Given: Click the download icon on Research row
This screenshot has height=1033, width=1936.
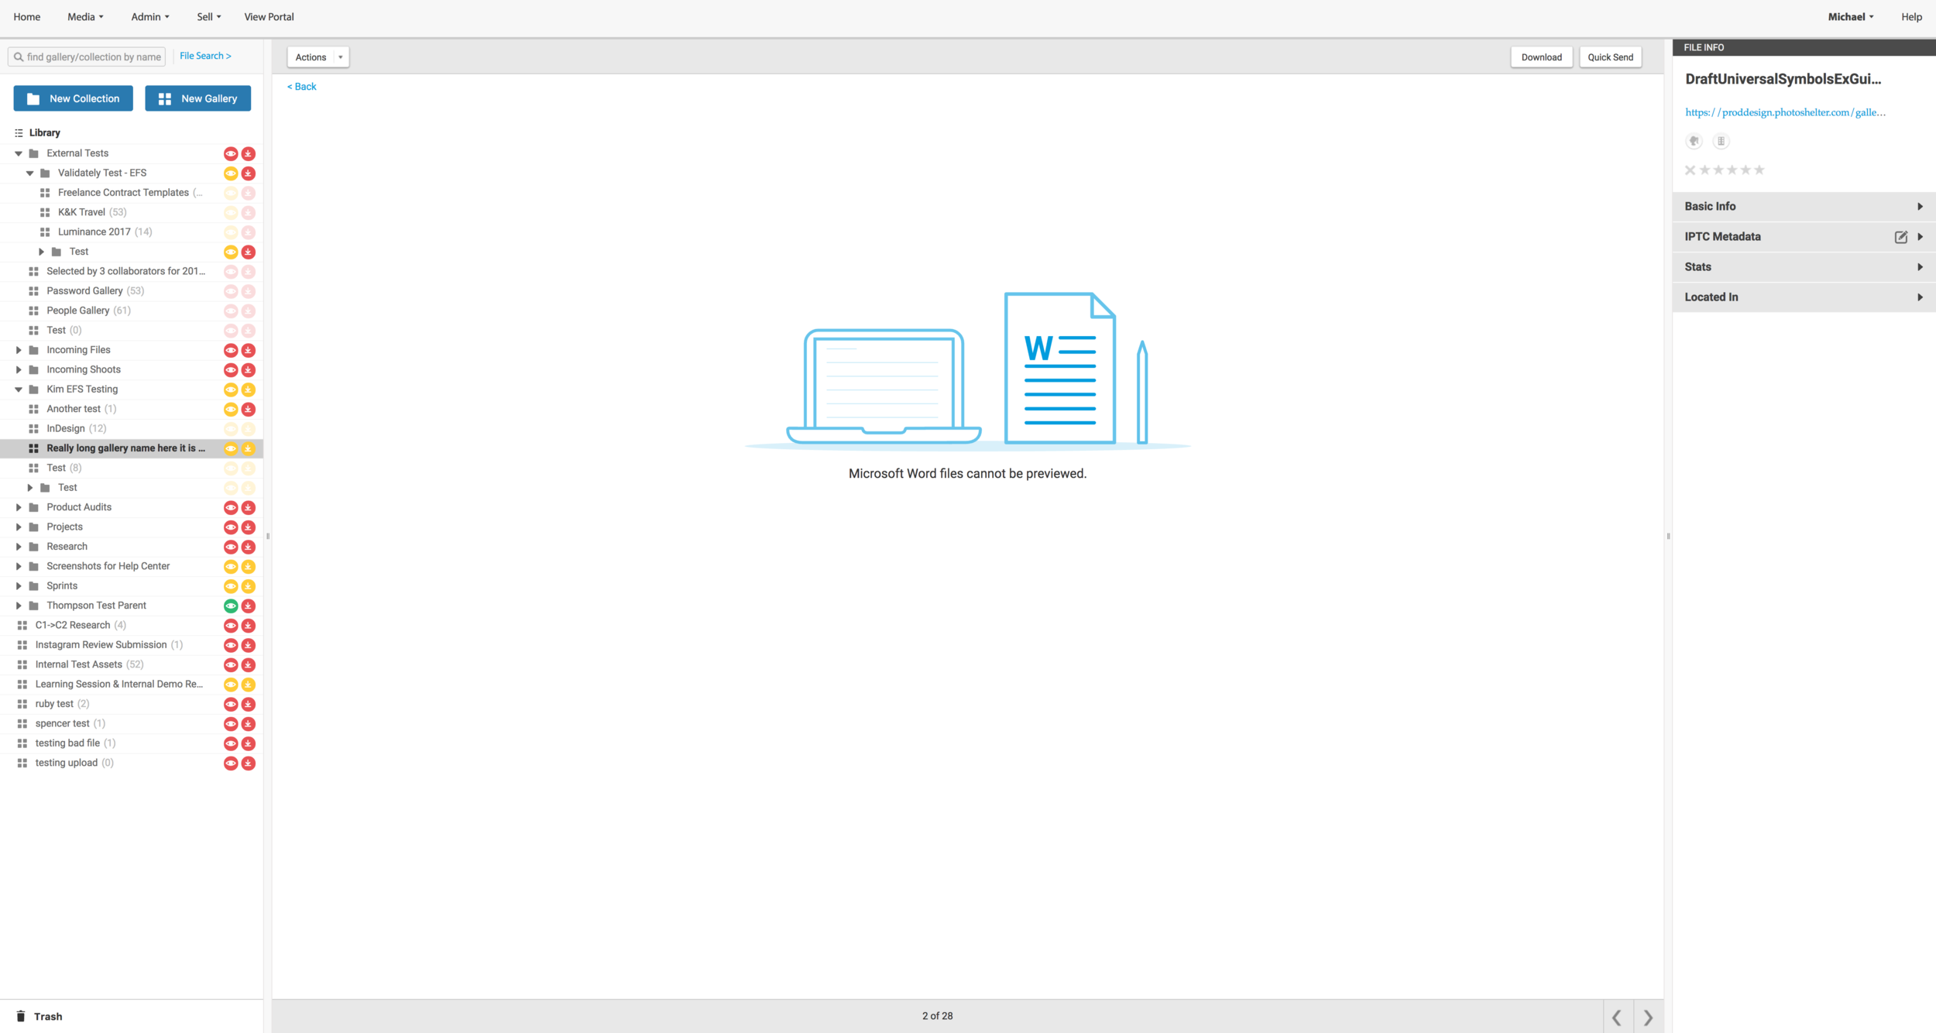Looking at the screenshot, I should pyautogui.click(x=248, y=547).
